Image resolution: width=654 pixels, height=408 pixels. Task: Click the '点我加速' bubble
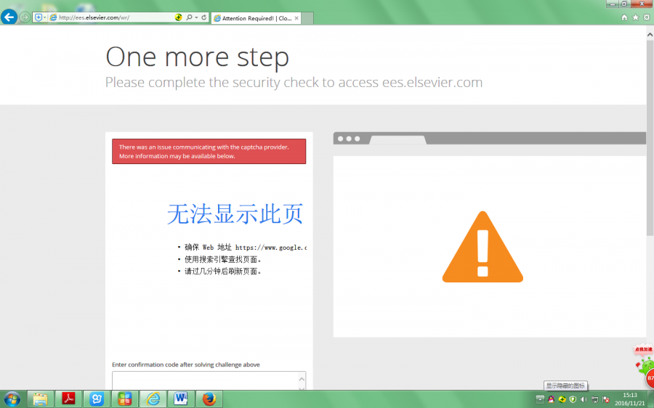[643, 349]
